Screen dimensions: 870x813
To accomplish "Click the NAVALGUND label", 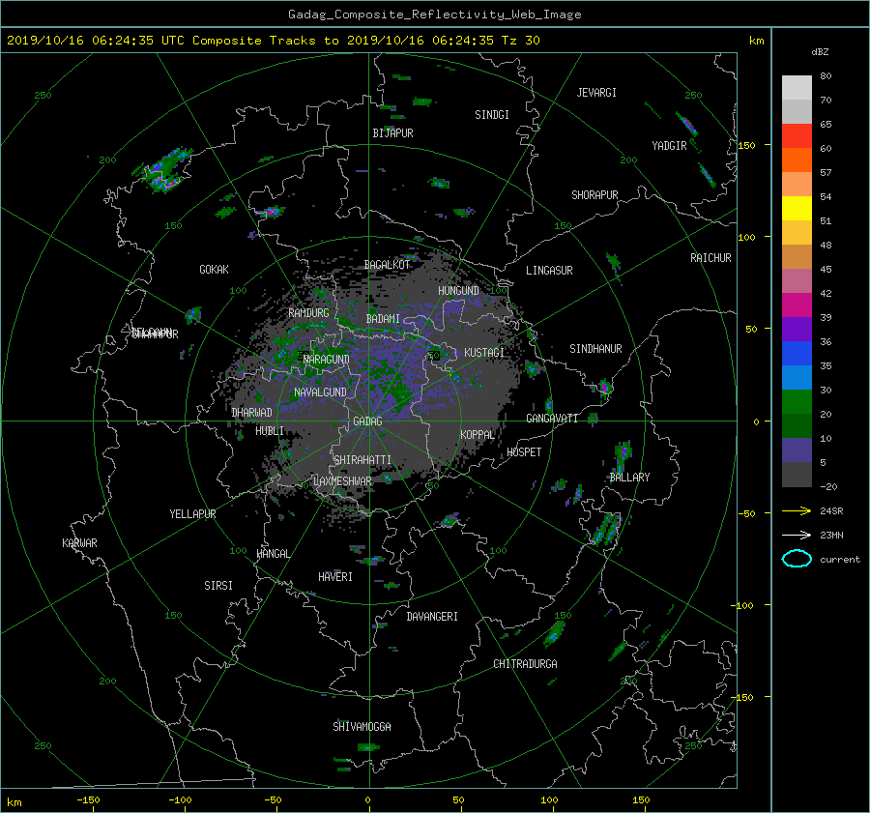I will (x=320, y=392).
